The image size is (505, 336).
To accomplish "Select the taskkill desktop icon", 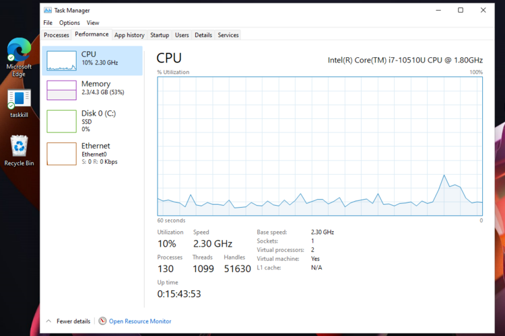I will tap(19, 99).
